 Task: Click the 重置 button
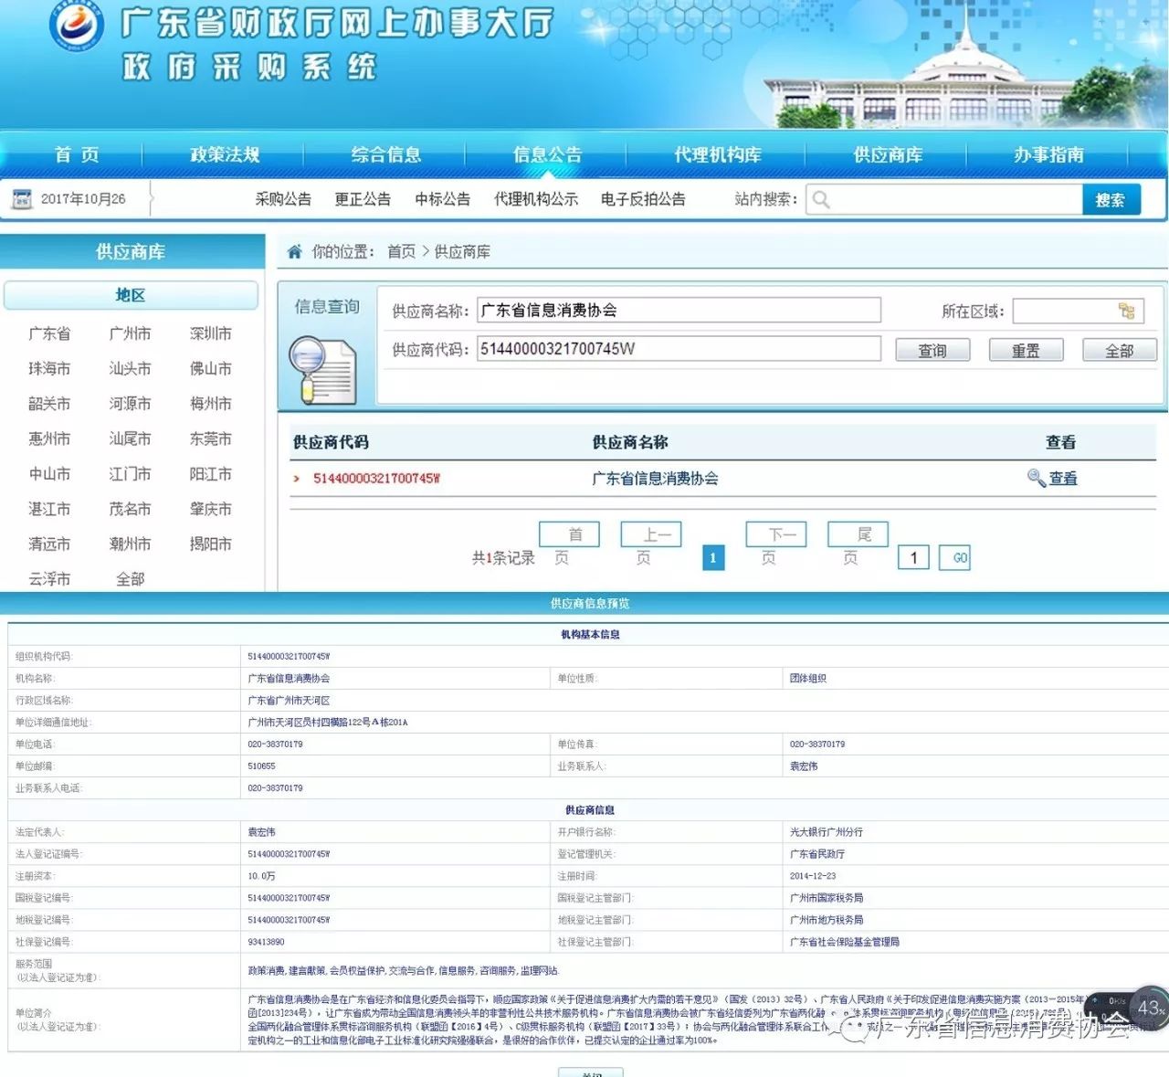[1026, 350]
